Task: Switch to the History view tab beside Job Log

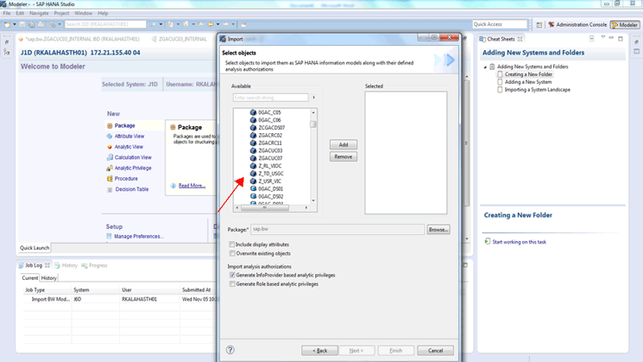Action: 66,265
